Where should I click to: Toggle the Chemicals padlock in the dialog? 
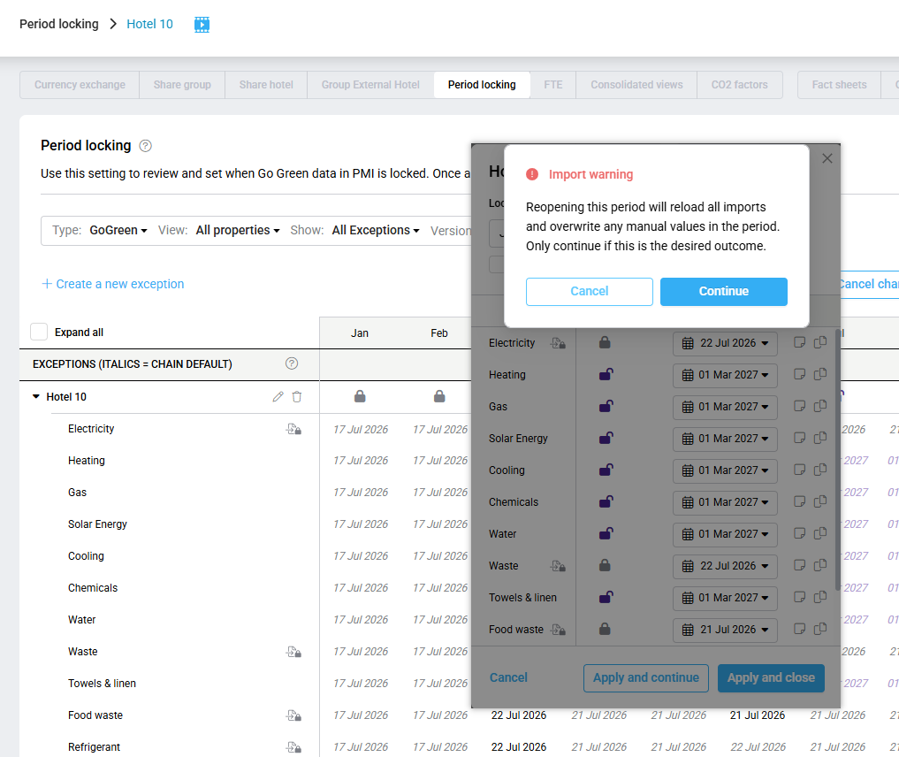[606, 501]
